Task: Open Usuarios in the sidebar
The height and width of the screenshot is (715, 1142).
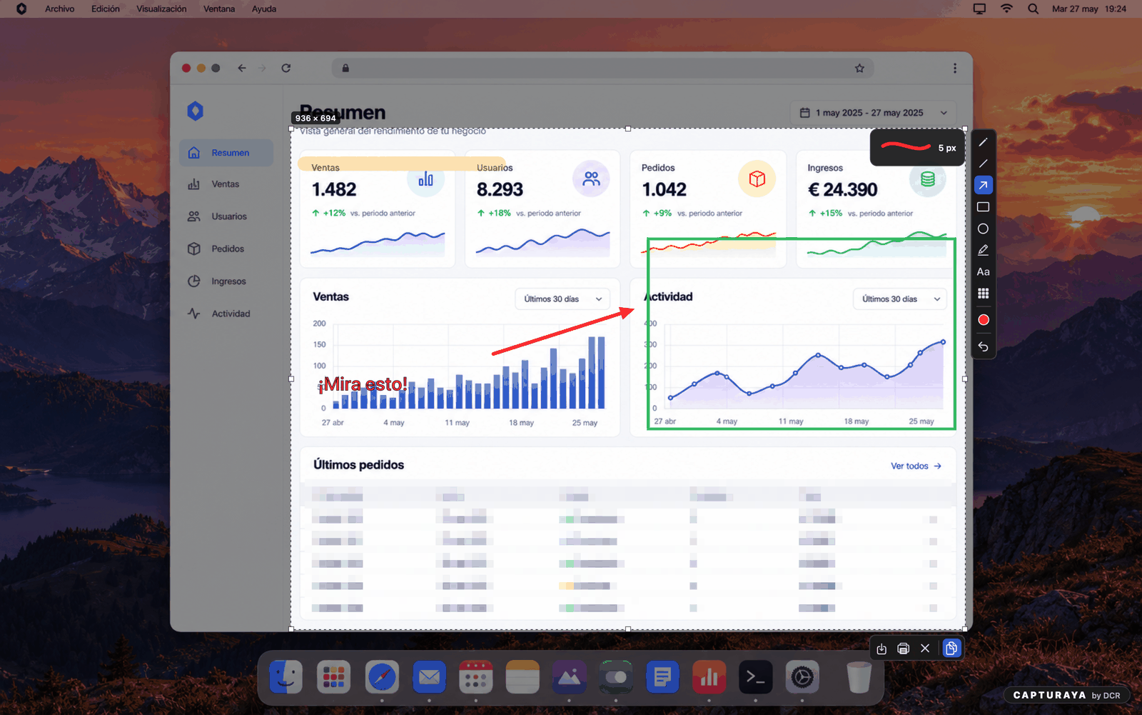Action: pyautogui.click(x=226, y=216)
